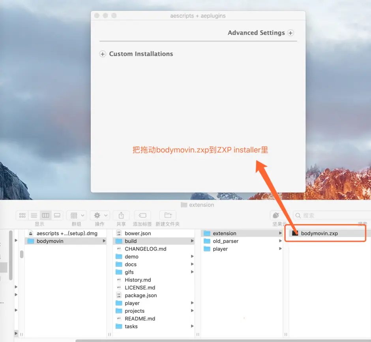Click the extension folder icon in Finder title
Screen dimensions: 371x342
tap(184, 205)
